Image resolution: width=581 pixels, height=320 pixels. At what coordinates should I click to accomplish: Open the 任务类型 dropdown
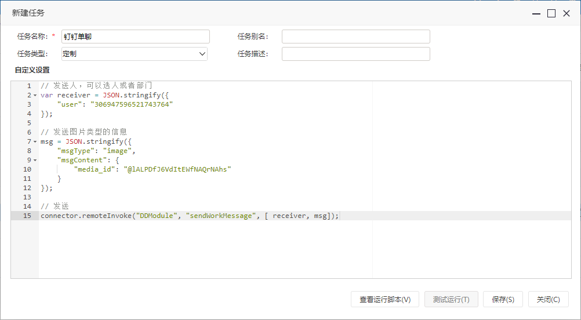pyautogui.click(x=134, y=54)
